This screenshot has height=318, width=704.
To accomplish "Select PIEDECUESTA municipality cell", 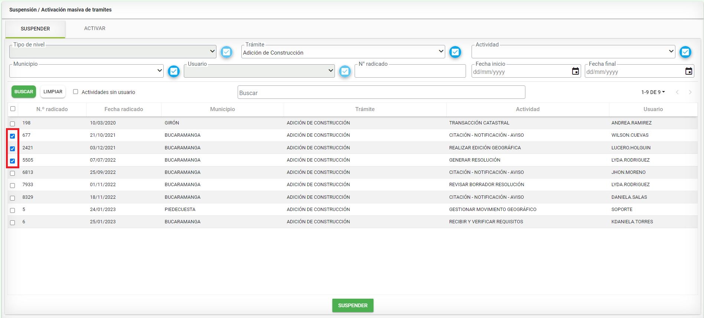I will (x=180, y=210).
